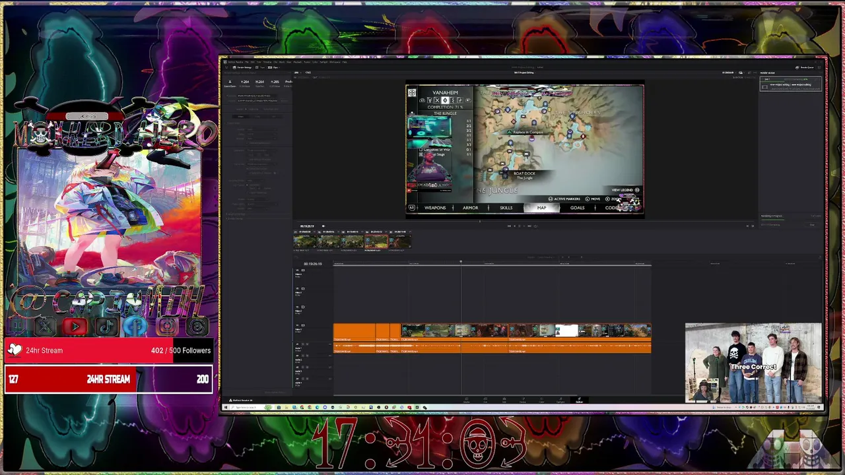Pick the ProRes render preset
The width and height of the screenshot is (845, 475).
point(289,84)
